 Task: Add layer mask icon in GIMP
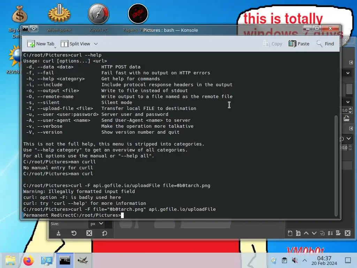point(338,233)
